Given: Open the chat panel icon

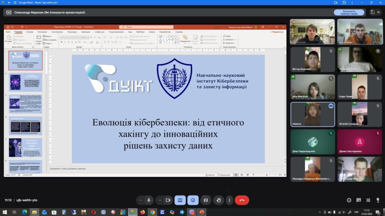Looking at the screenshot, I should coord(359,200).
